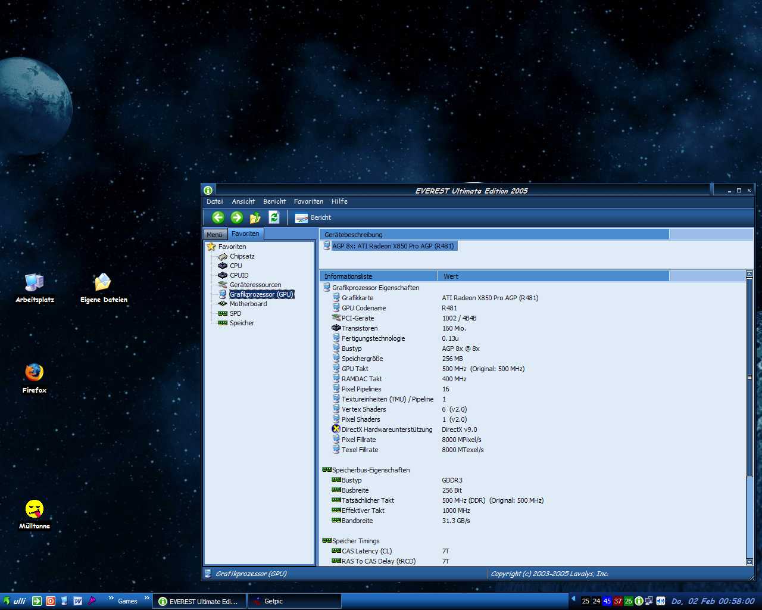Image resolution: width=762 pixels, height=610 pixels.
Task: Select Chipsatz in the favorites tree
Action: pyautogui.click(x=236, y=256)
